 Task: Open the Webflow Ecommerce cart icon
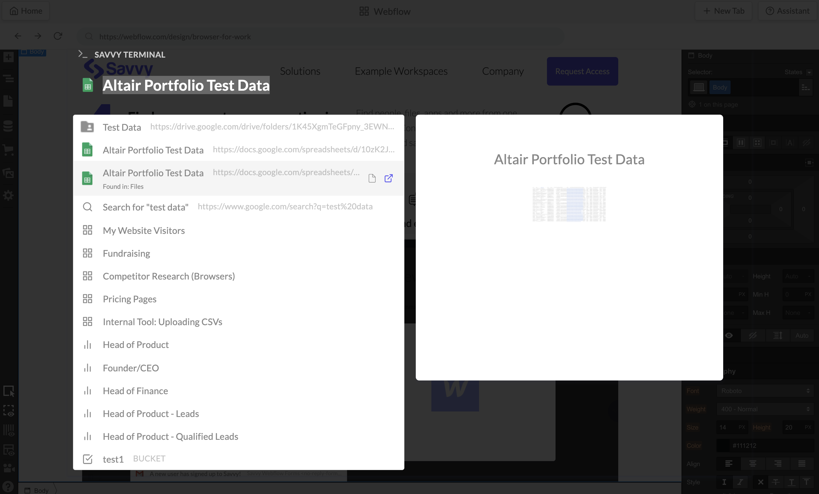(x=8, y=150)
